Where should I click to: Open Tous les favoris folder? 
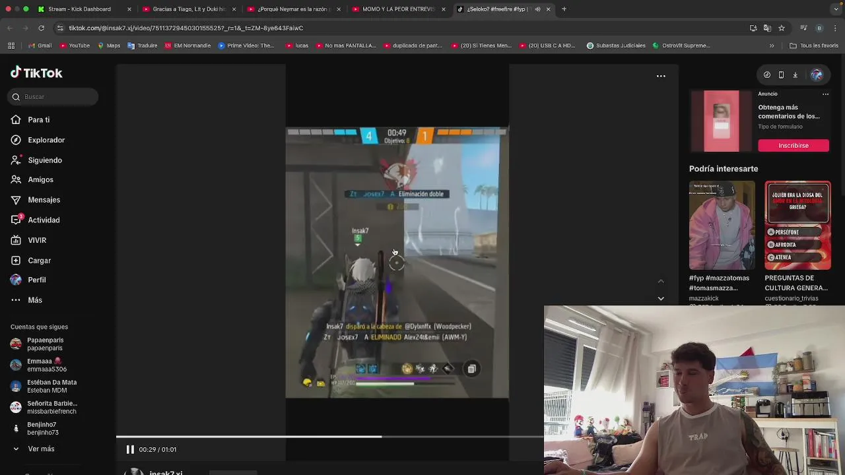(814, 46)
